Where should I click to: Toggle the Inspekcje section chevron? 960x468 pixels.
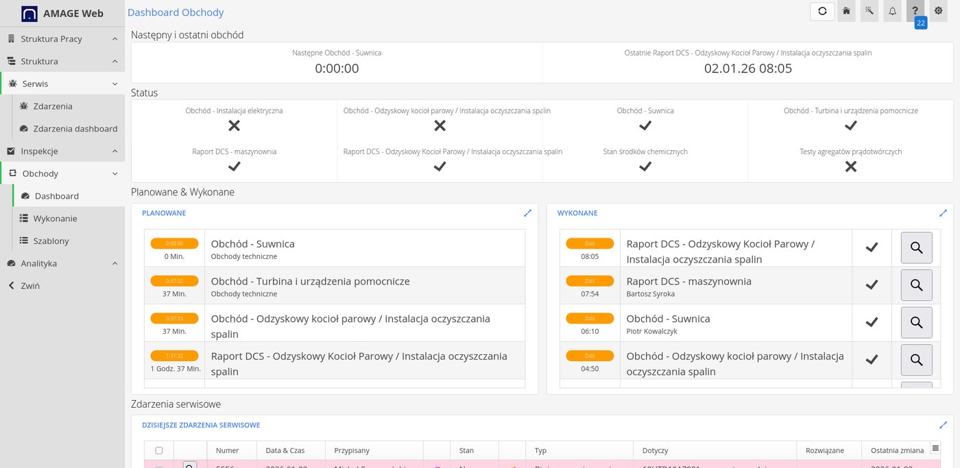[x=115, y=151]
